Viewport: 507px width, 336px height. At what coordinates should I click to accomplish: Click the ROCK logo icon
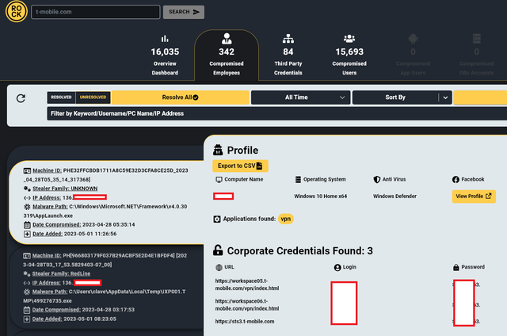tap(16, 12)
